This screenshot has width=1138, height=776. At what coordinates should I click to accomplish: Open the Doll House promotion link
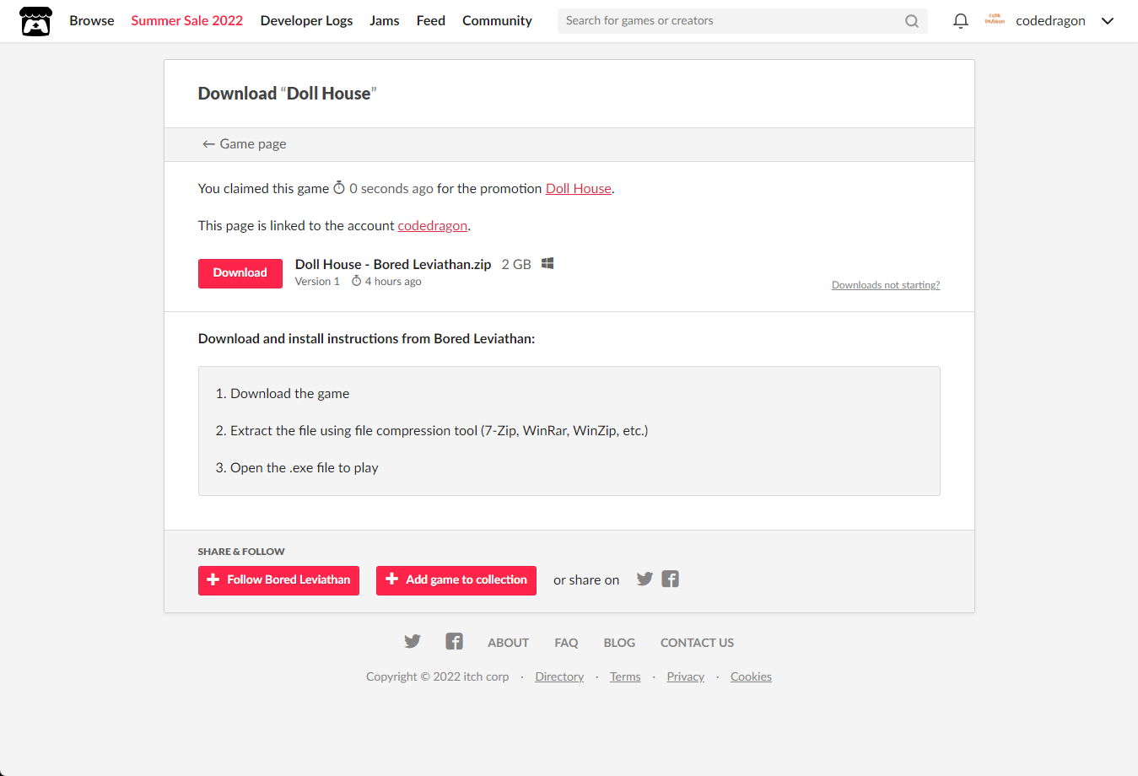pyautogui.click(x=578, y=189)
